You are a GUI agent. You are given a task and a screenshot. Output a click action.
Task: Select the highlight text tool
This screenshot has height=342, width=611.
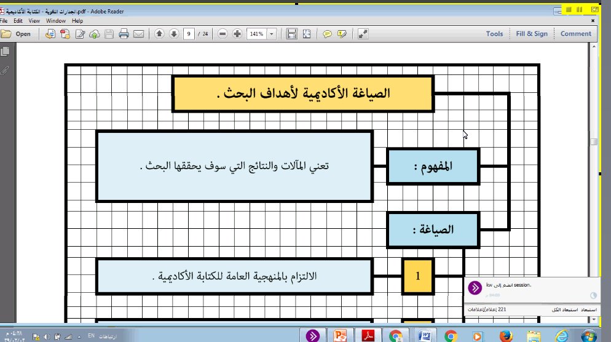point(342,34)
